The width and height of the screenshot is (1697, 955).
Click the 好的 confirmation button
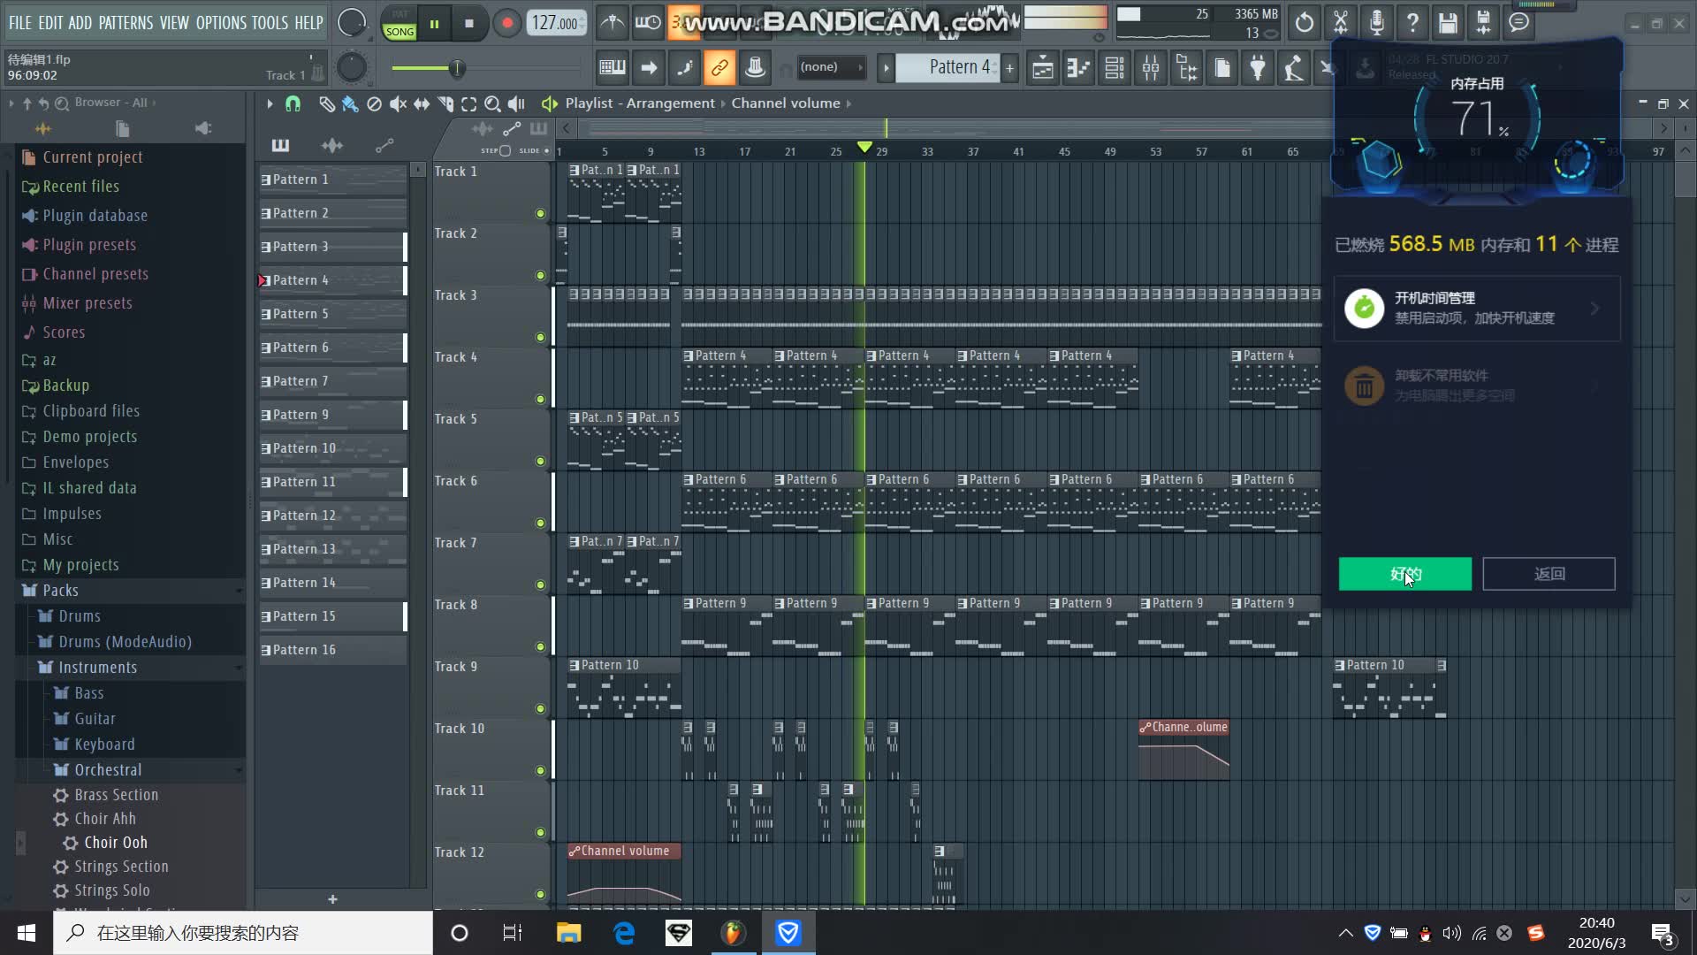coord(1407,574)
